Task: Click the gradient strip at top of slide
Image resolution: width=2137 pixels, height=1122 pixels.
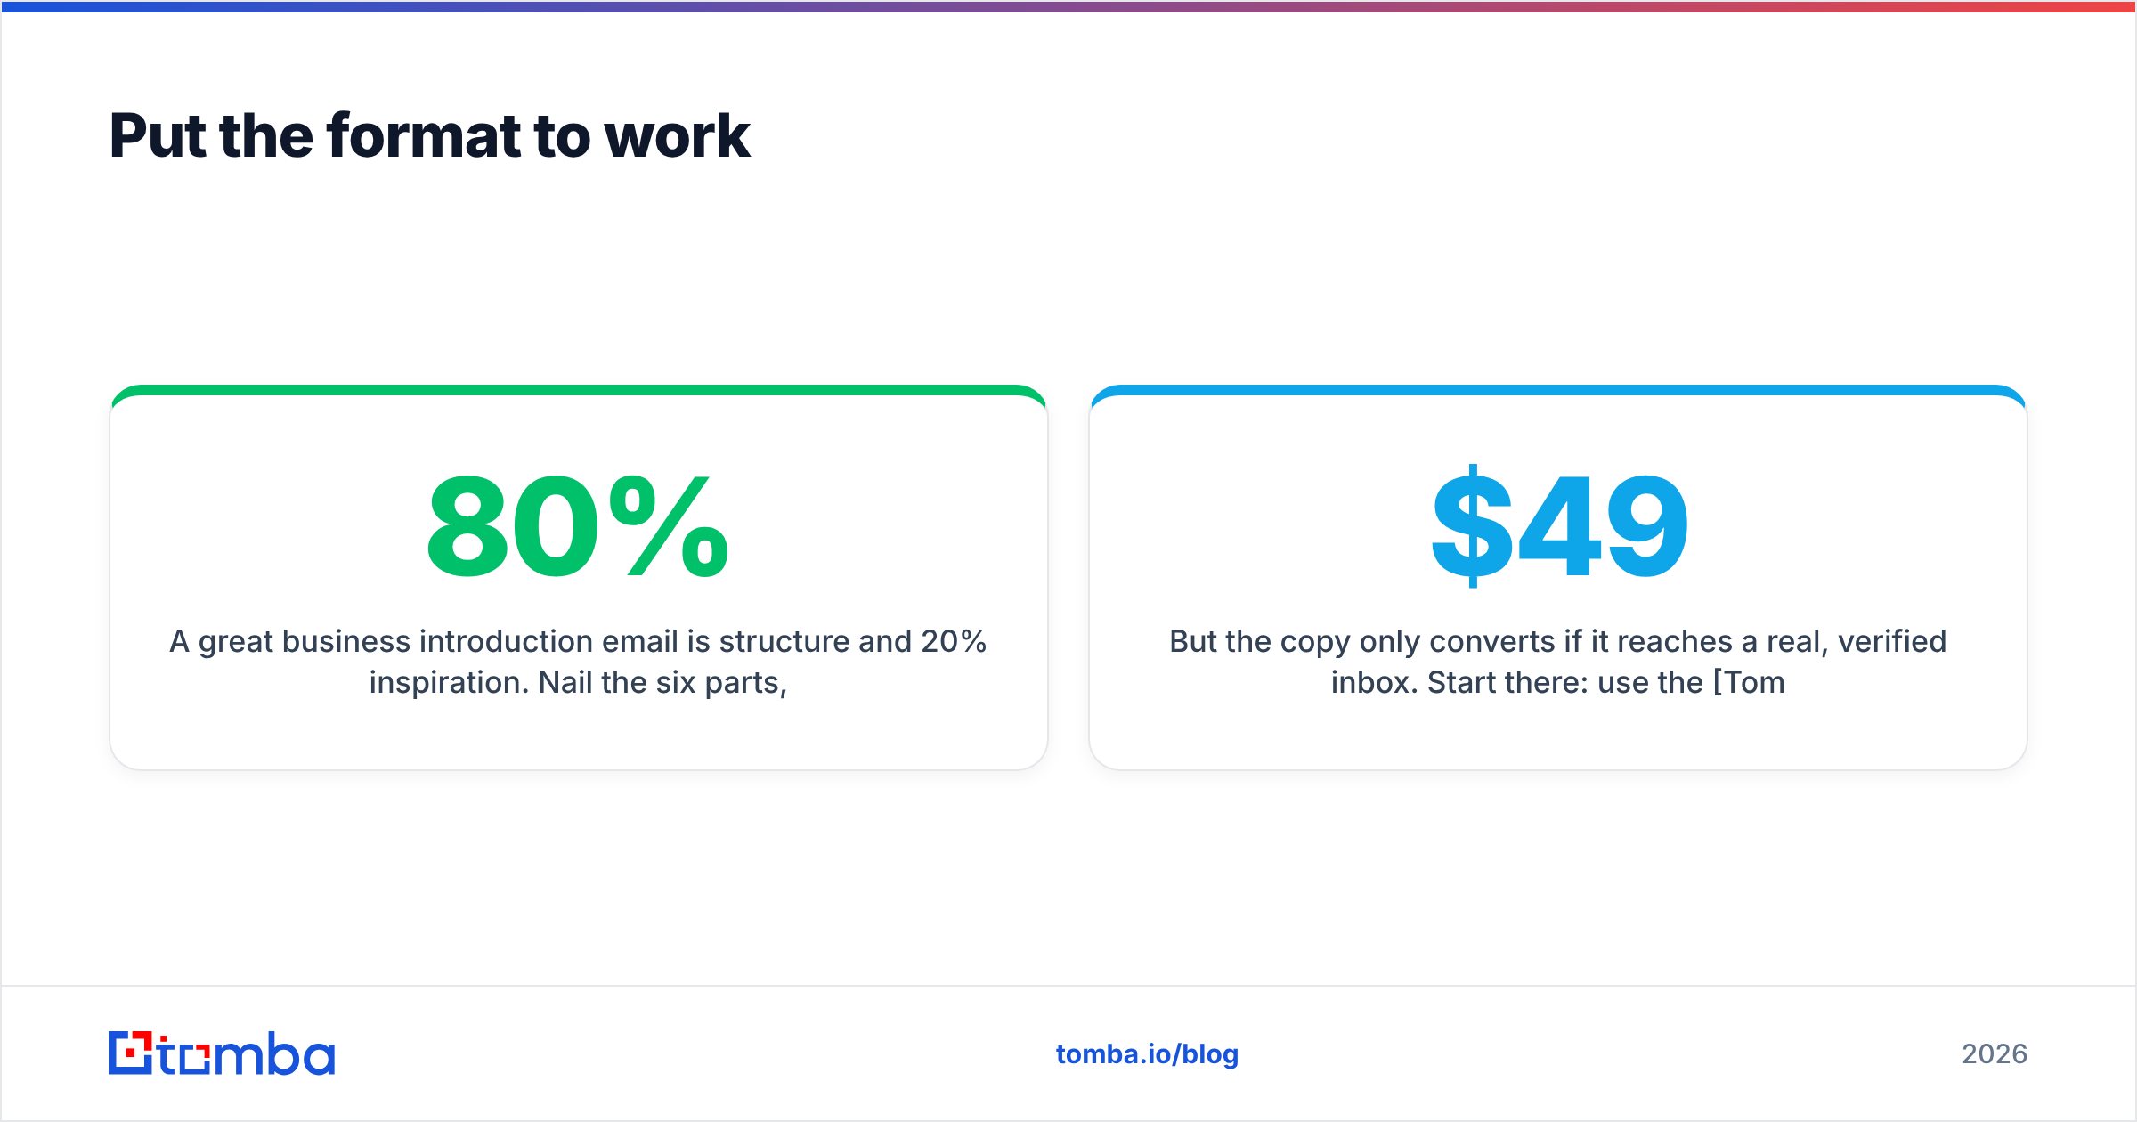Action: [1068, 6]
